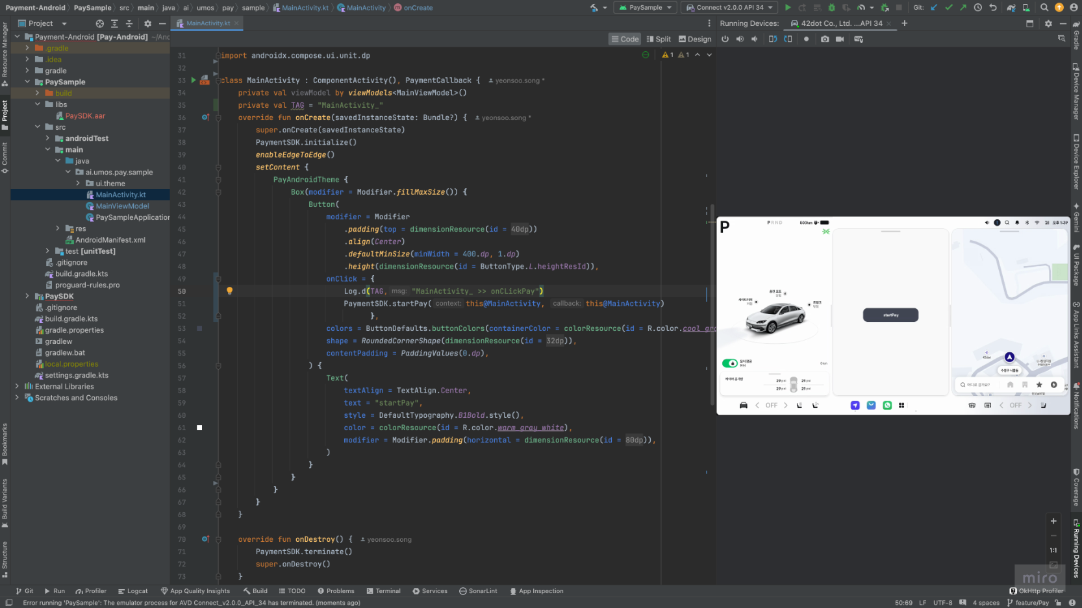This screenshot has width=1082, height=608.
Task: Zoom in on the emulator display
Action: [x=1053, y=521]
